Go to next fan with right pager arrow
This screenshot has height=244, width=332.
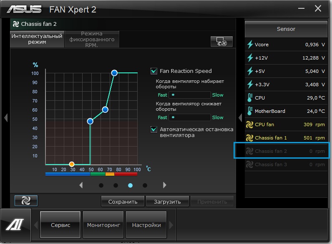[164, 185]
